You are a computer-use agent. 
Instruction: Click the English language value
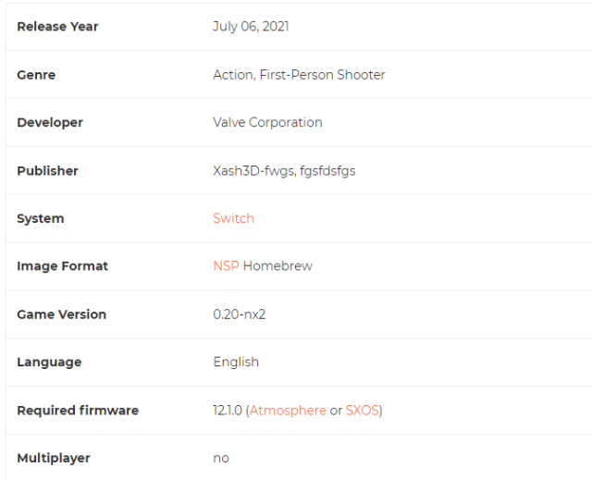[x=236, y=363]
